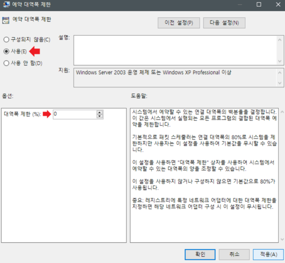Click the '지원:' label
Screen dimensions: 285x263
click(64, 70)
